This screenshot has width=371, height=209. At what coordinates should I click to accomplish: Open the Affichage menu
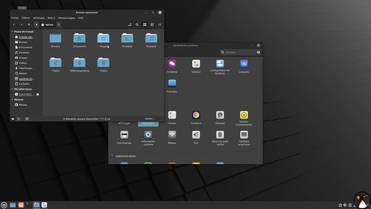click(39, 18)
